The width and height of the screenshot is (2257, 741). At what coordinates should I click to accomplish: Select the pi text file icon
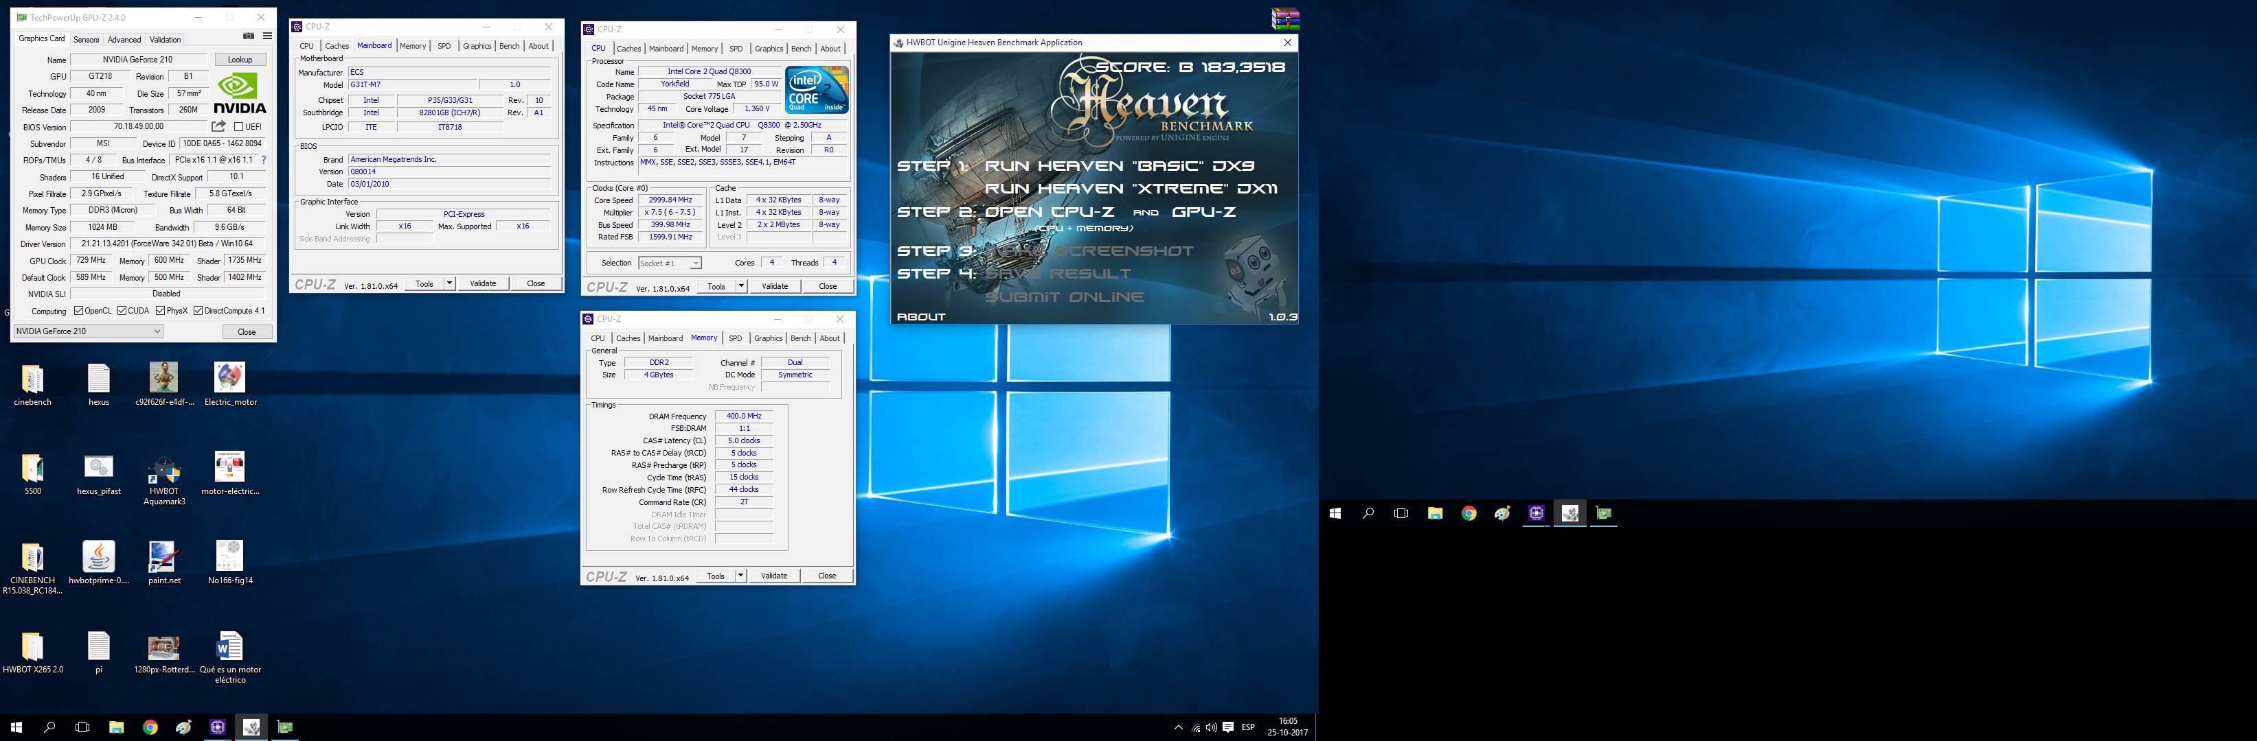pyautogui.click(x=99, y=646)
